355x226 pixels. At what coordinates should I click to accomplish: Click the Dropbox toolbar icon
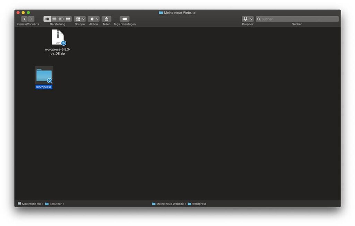click(x=245, y=19)
